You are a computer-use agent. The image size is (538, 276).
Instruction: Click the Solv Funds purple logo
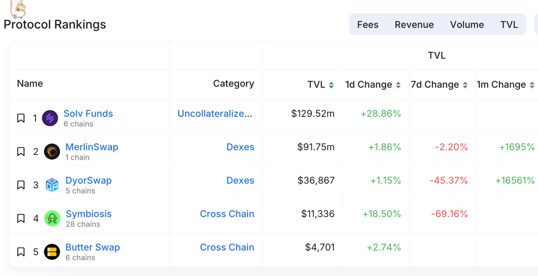[50, 118]
